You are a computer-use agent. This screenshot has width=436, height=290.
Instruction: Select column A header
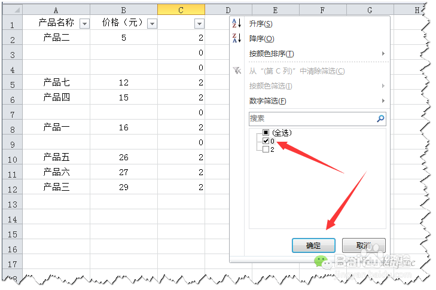click(x=56, y=10)
